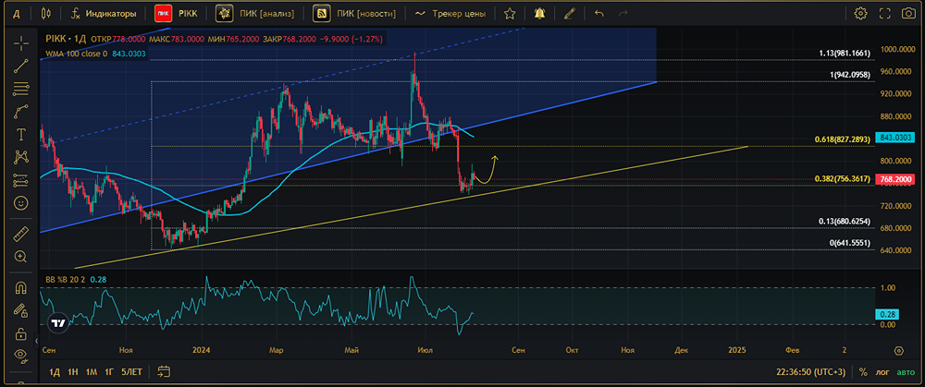Open PIKK symbol search button
This screenshot has height=387, width=925.
point(176,13)
